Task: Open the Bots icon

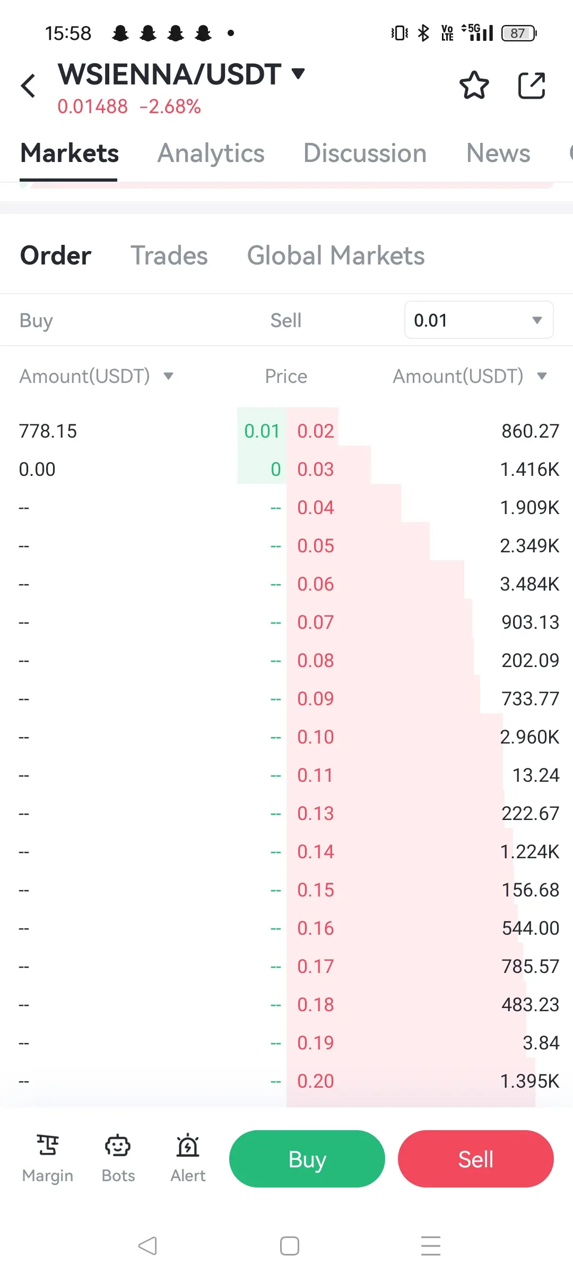Action: coord(118,1159)
